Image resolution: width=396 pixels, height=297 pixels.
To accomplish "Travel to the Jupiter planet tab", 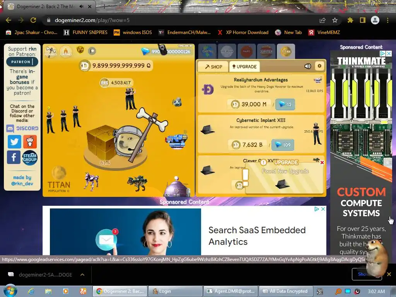I will click(266, 51).
